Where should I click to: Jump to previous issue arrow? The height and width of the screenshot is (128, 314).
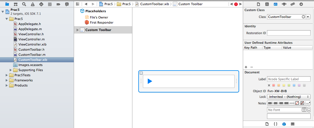click(x=231, y=4)
